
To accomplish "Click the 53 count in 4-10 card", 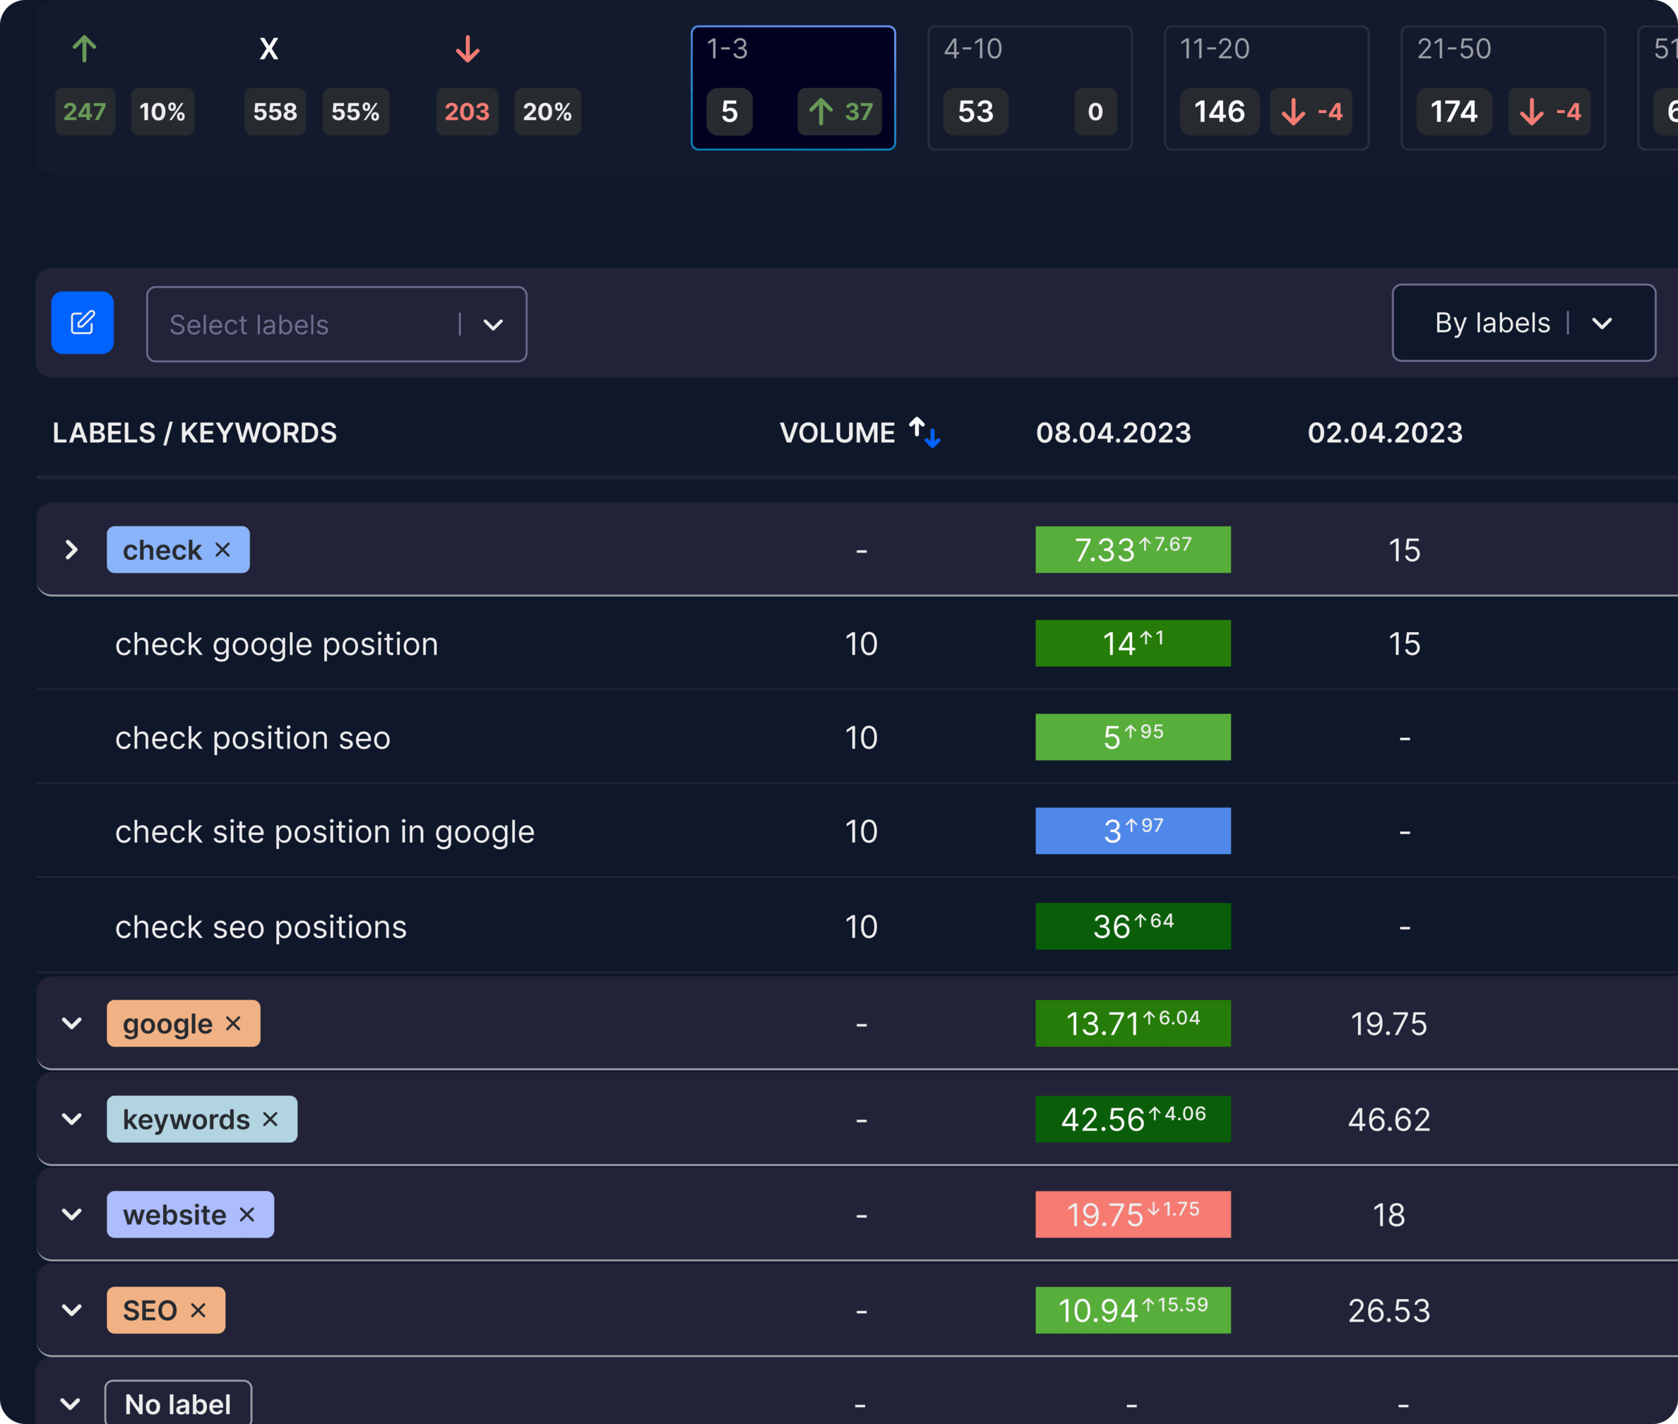I will click(976, 112).
